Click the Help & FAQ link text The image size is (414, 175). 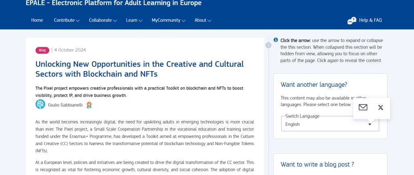click(x=370, y=20)
